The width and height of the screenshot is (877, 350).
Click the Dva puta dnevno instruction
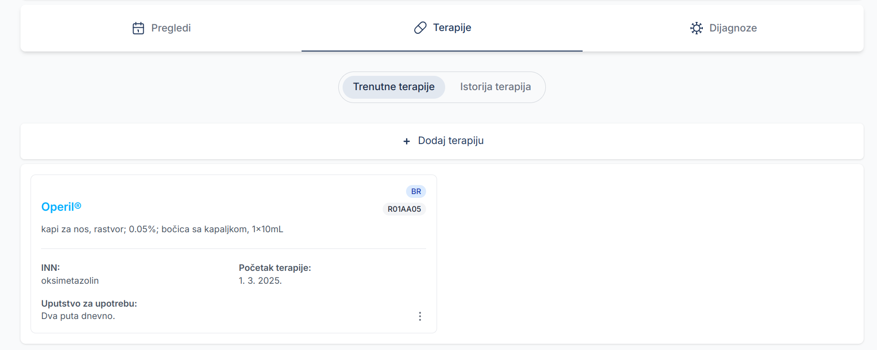(78, 316)
